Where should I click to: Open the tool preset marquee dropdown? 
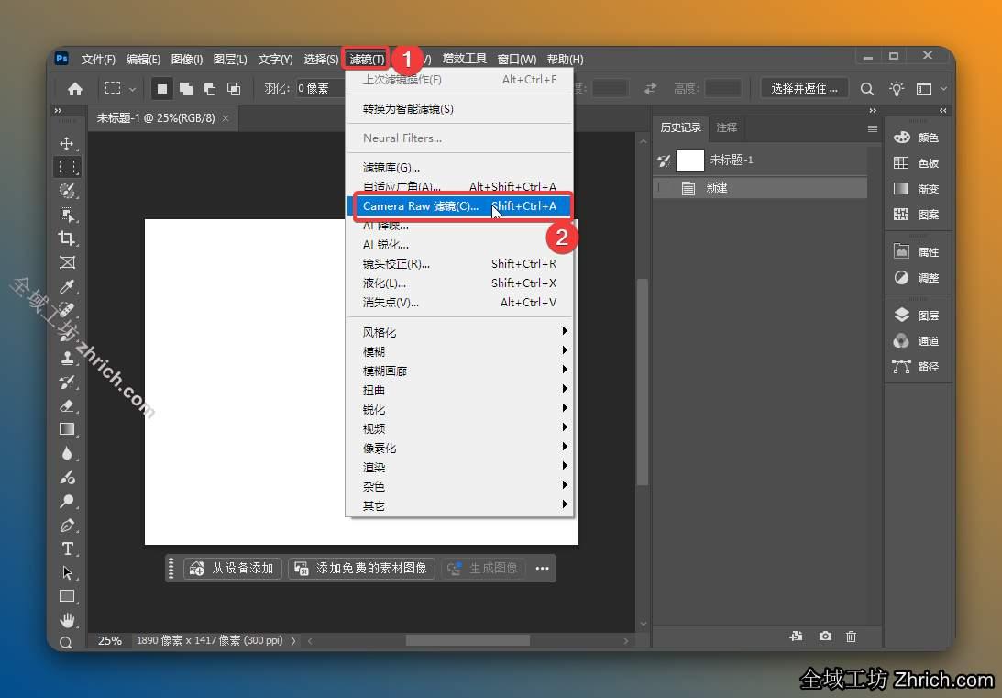(120, 88)
